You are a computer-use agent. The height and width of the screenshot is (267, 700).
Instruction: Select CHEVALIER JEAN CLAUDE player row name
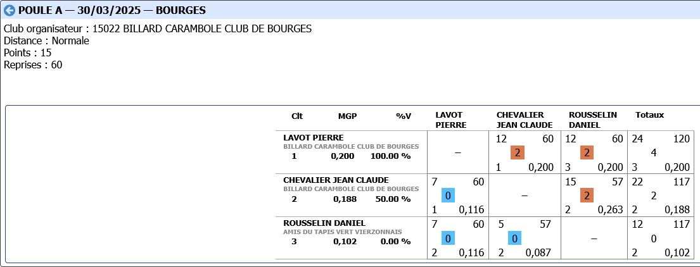pos(336,180)
